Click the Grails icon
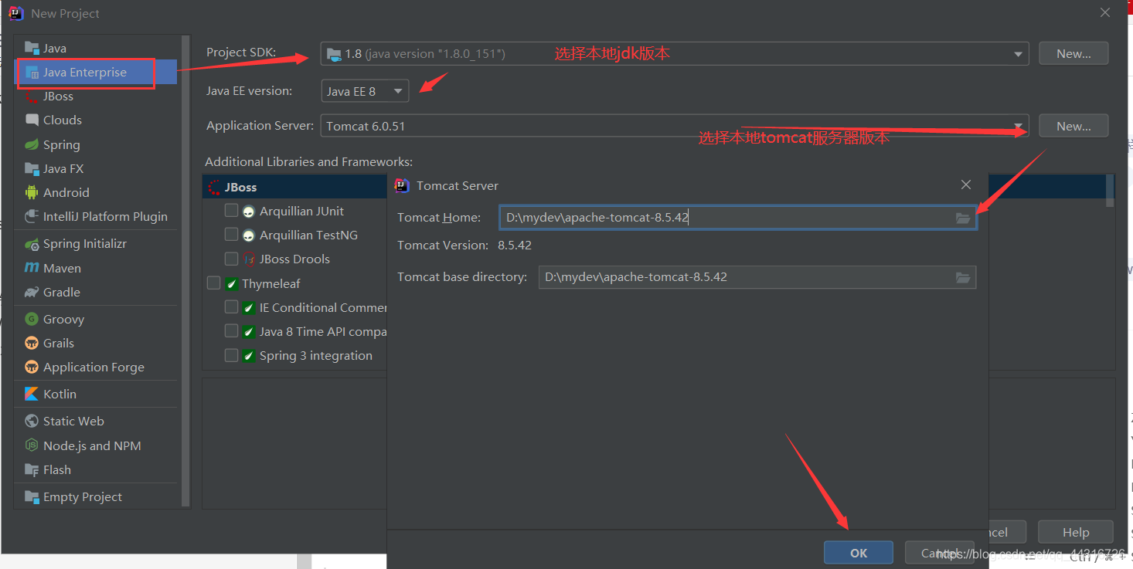Screen dimensions: 1133x569 coord(32,343)
